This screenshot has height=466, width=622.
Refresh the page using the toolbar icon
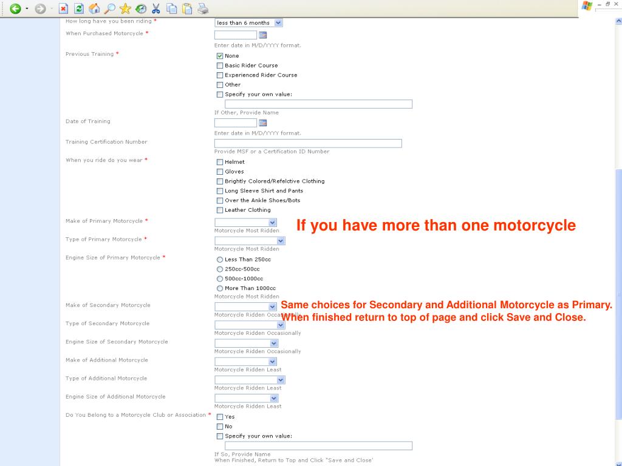(79, 8)
